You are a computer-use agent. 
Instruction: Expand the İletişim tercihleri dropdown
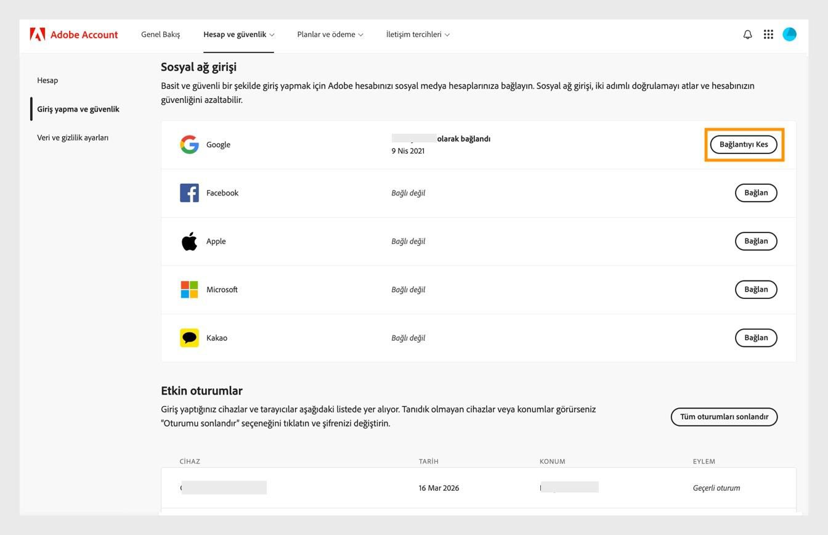[417, 35]
